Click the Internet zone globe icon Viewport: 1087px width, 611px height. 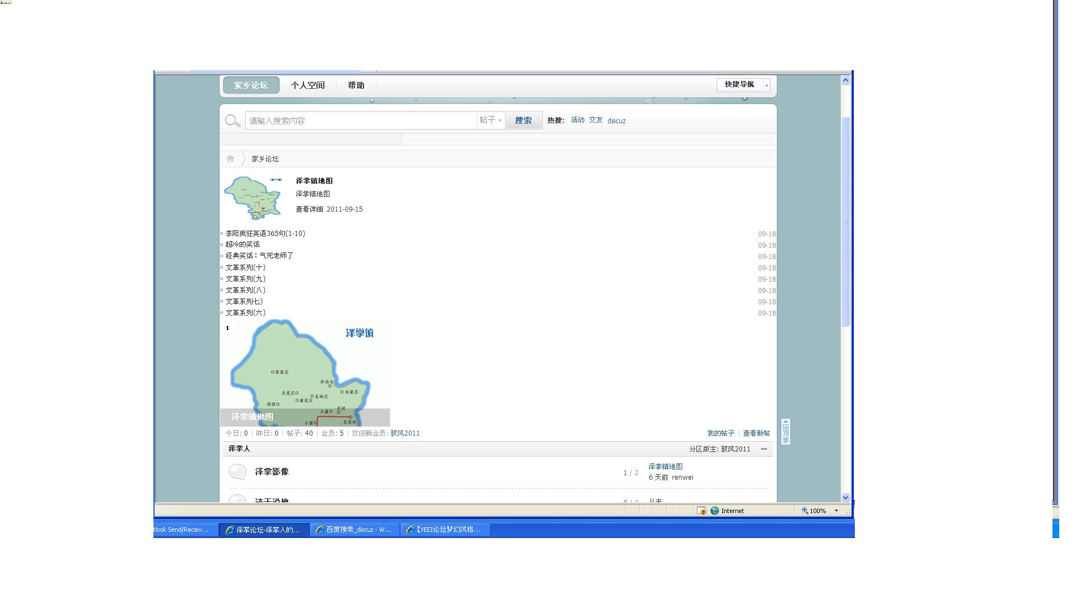click(714, 511)
